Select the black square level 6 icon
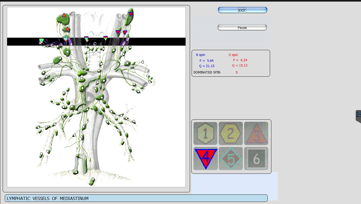This screenshot has width=361, height=204. [x=256, y=158]
